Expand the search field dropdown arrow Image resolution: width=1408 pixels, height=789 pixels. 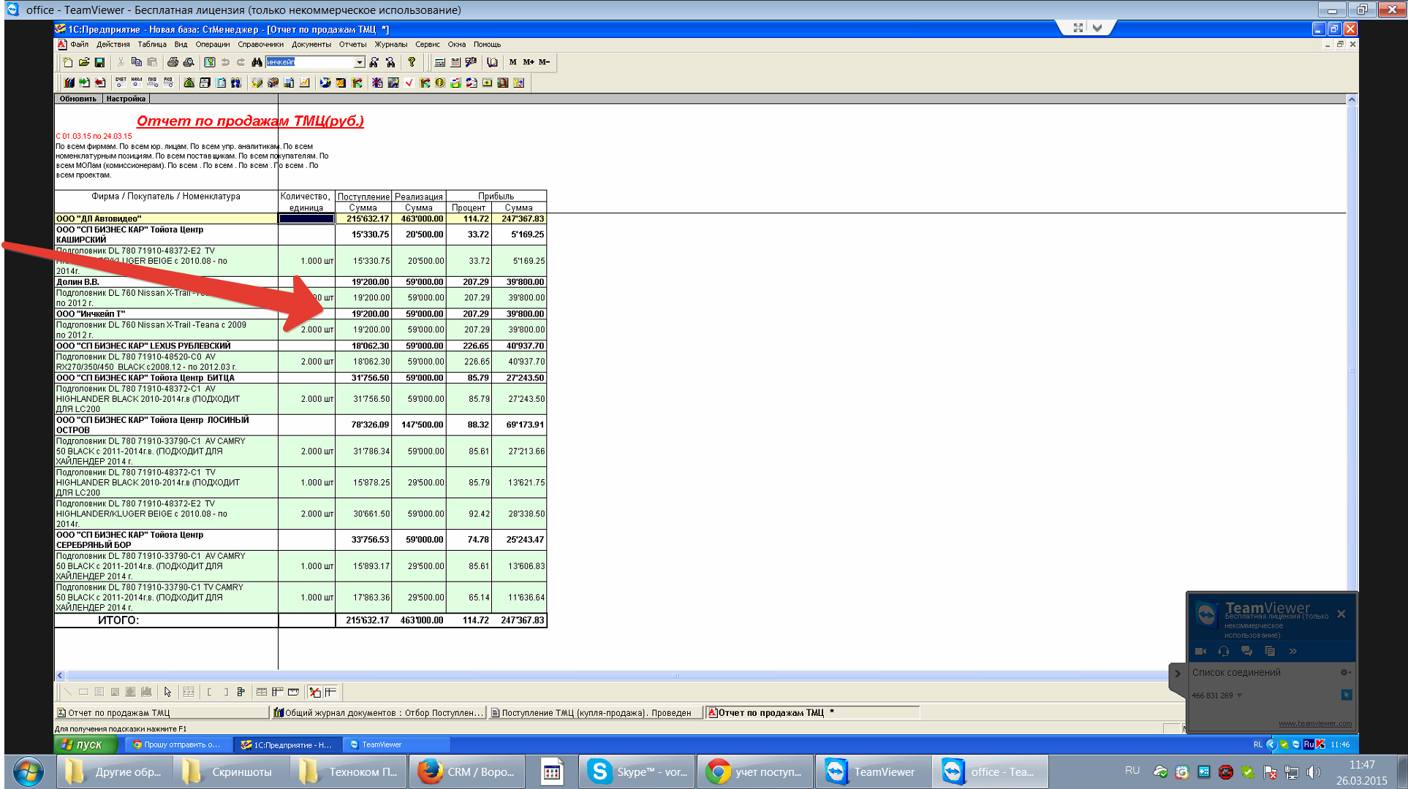point(359,63)
